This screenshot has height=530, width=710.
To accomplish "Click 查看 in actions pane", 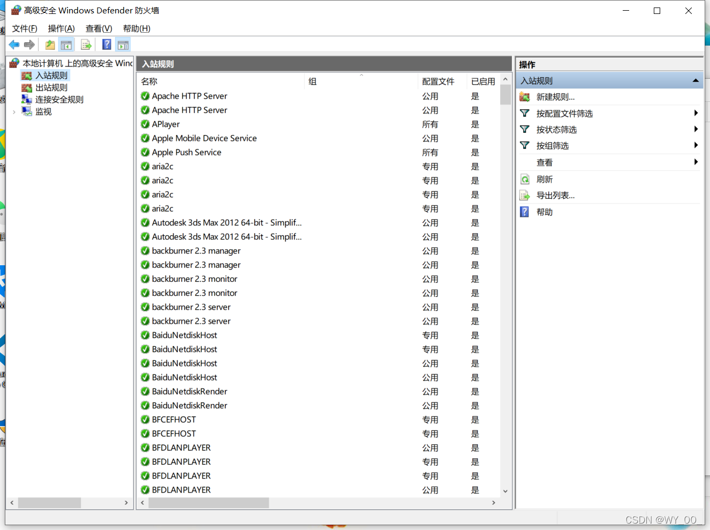I will (545, 162).
